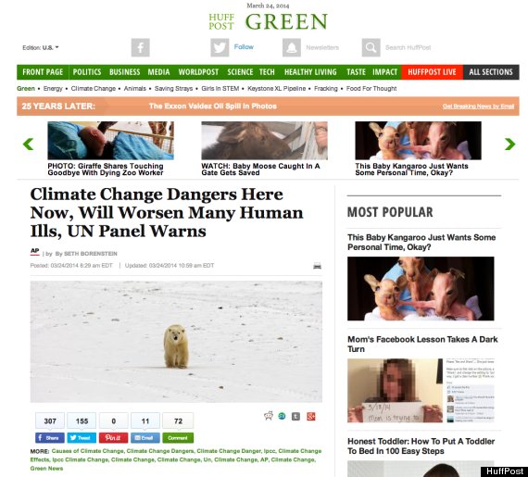Share article via Reddit icon
The image size is (528, 477).
coord(269,416)
